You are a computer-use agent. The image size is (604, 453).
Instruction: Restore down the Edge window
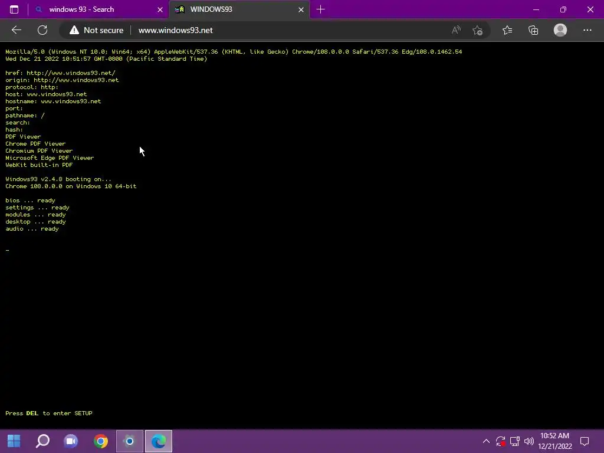point(563,9)
